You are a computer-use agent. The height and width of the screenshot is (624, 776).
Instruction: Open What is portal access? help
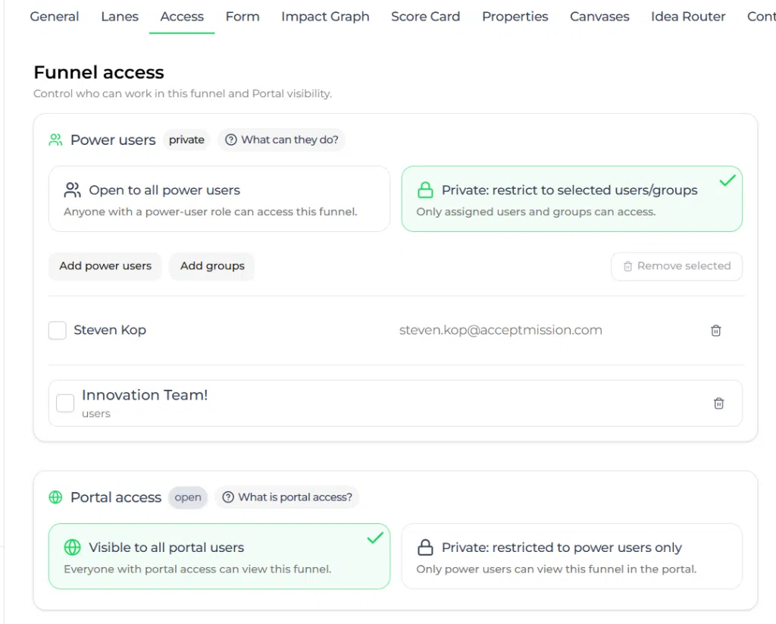click(x=287, y=497)
